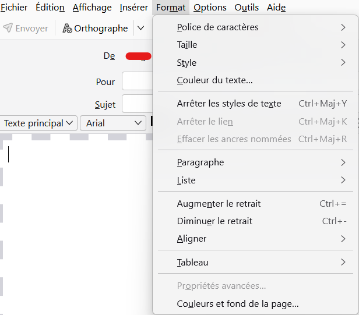Viewport: 359px width, 315px height.
Task: Choose Couleur du texte…
Action: click(x=255, y=80)
